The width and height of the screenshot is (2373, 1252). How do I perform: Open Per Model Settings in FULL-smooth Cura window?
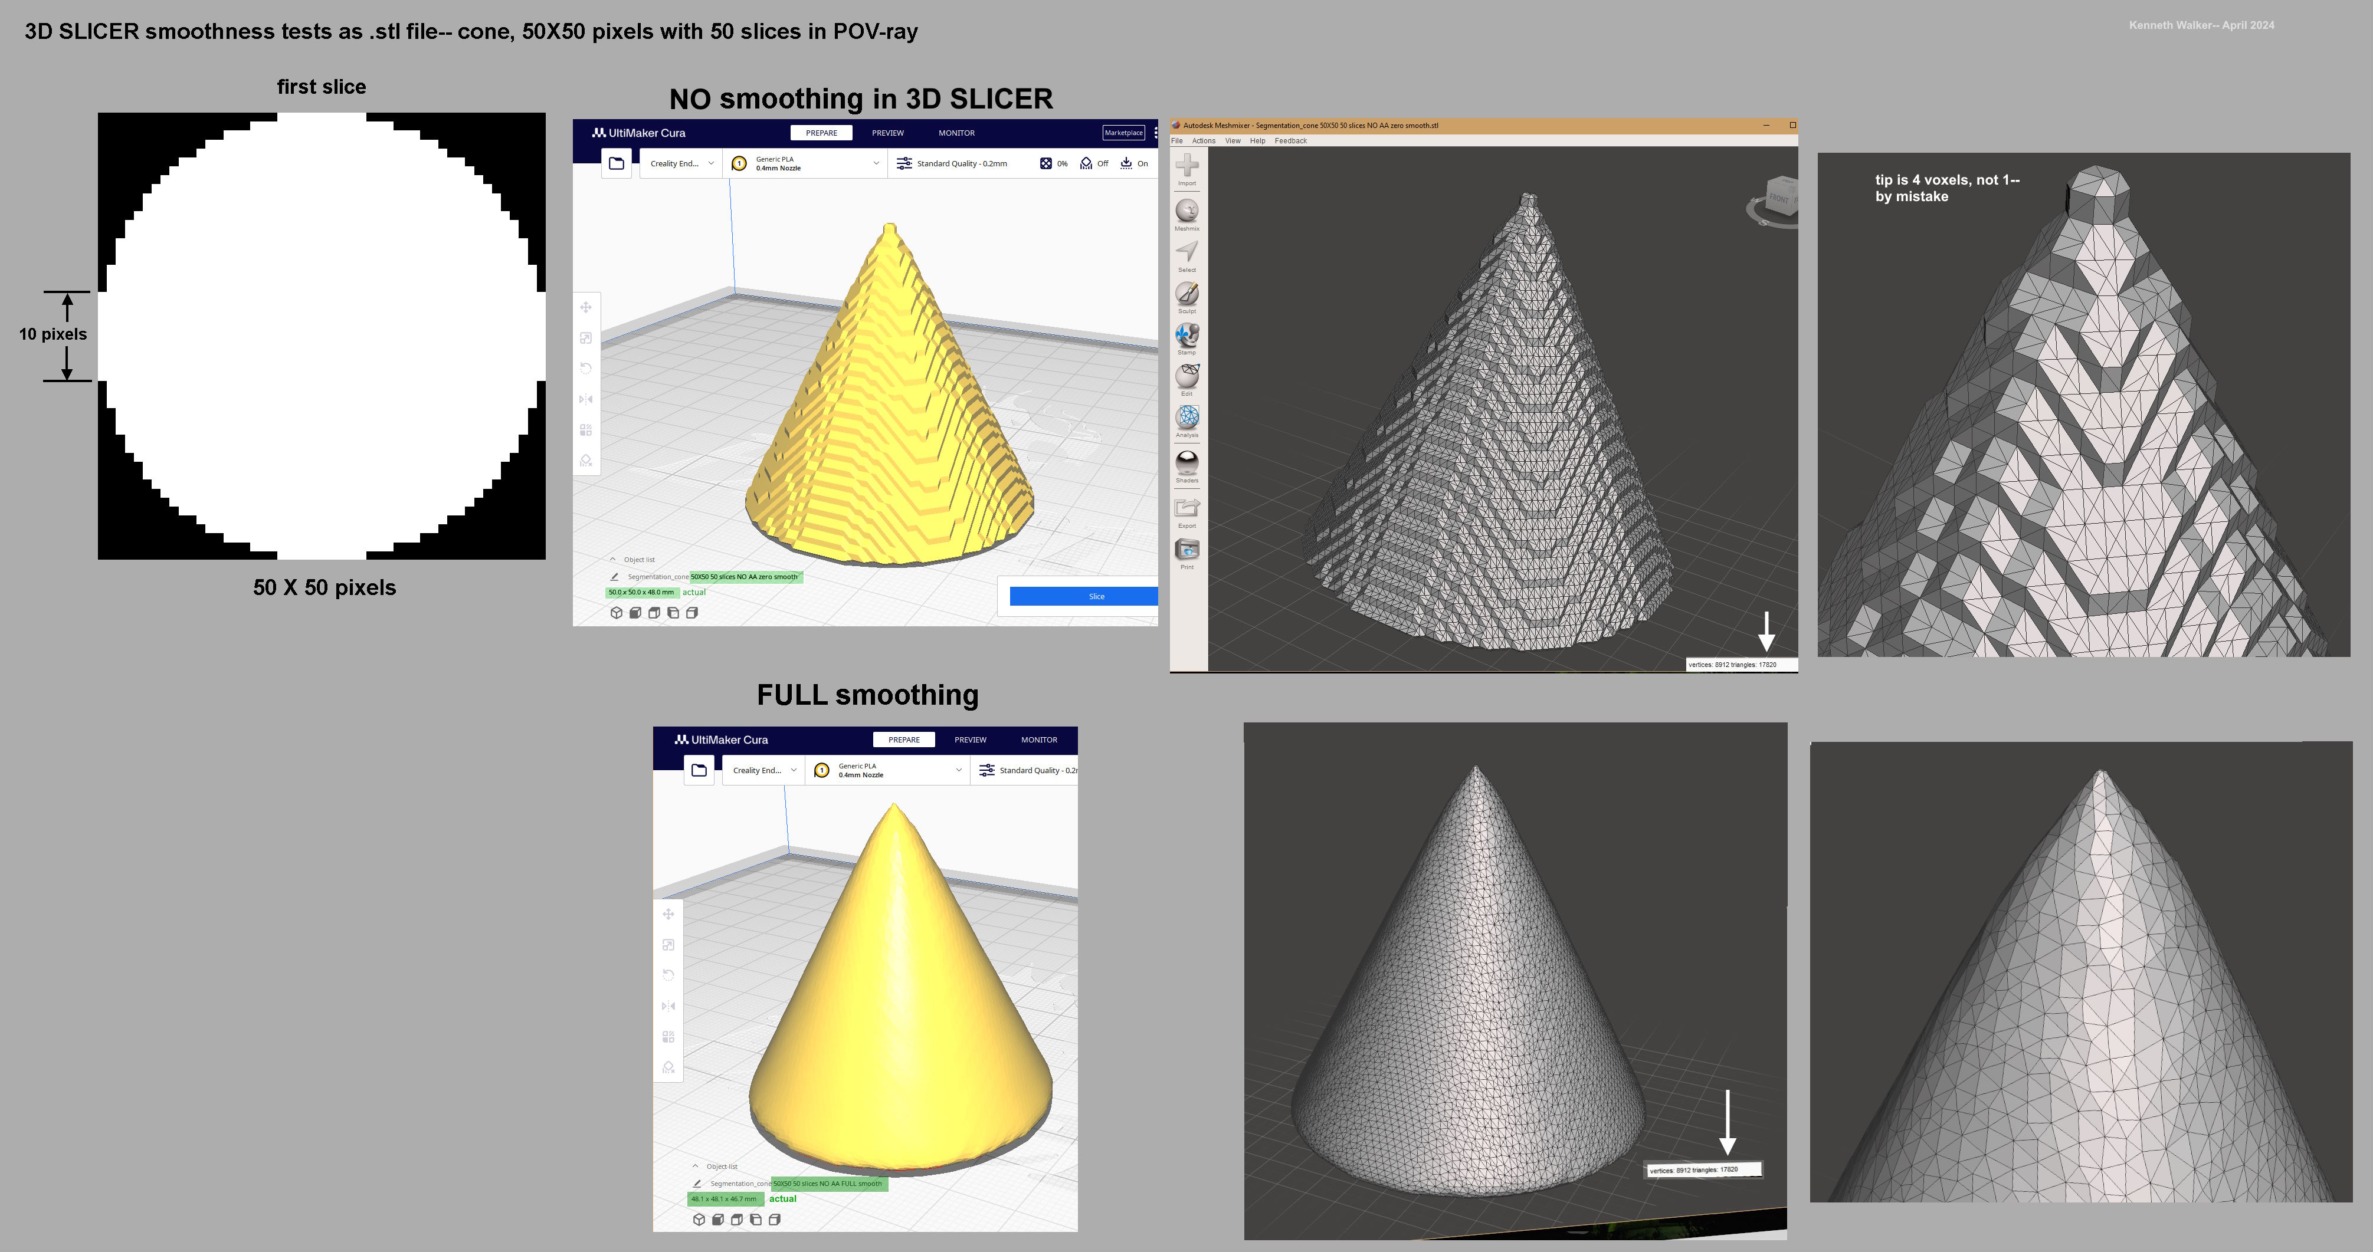coord(669,1037)
